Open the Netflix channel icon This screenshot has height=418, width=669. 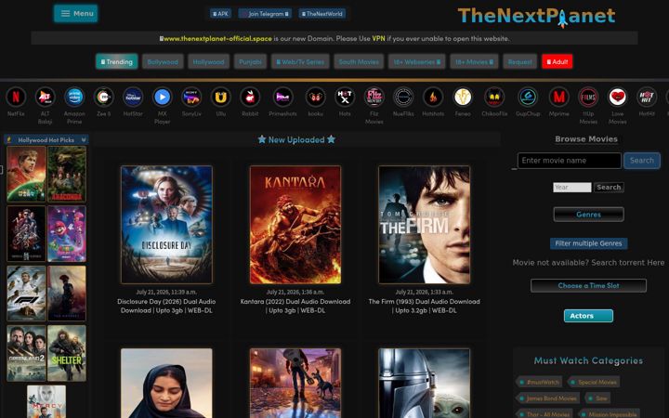tap(16, 97)
